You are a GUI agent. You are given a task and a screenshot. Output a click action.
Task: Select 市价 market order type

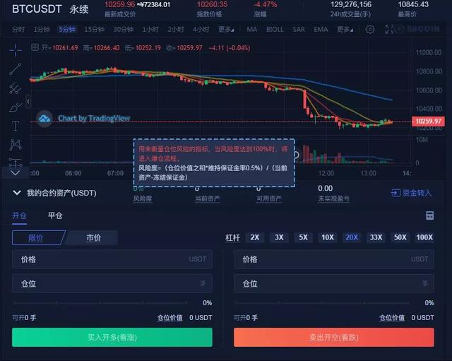click(93, 238)
